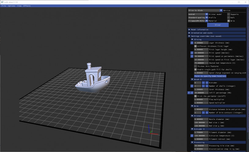249x152 pixels.
Task: Click the Print speed on first layer field
Action: pos(201,60)
